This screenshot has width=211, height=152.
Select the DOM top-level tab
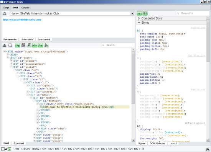pos(15,8)
